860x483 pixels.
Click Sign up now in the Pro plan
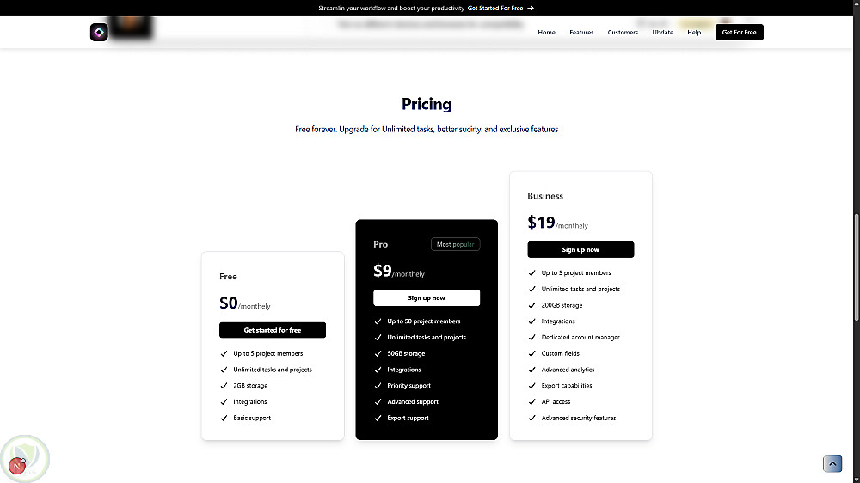[427, 298]
